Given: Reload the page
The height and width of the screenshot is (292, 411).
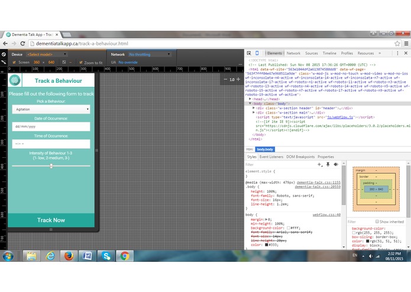Looking at the screenshot, I should click(x=23, y=44).
